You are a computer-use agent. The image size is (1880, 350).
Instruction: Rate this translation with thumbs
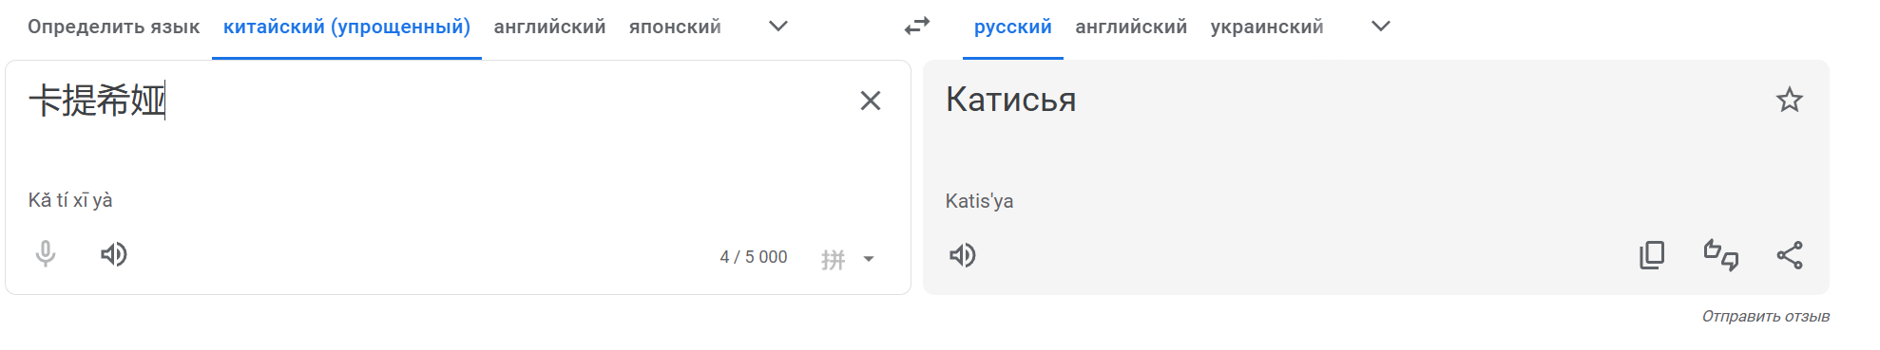[x=1720, y=255]
